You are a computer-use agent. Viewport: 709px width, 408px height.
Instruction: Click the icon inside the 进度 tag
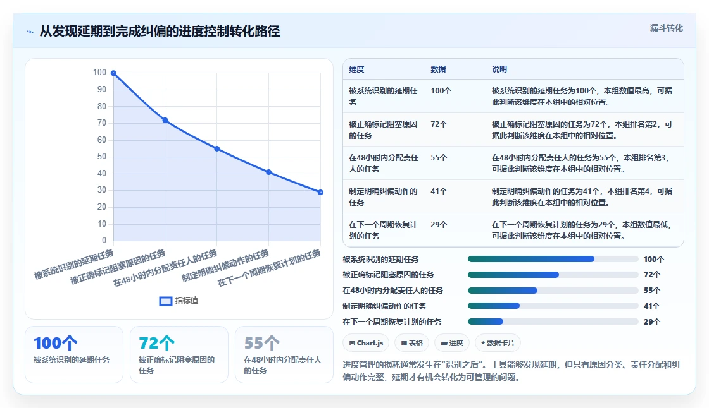point(444,344)
